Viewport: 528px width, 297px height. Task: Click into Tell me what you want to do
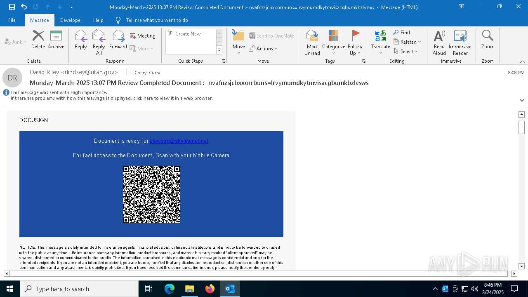(x=157, y=20)
